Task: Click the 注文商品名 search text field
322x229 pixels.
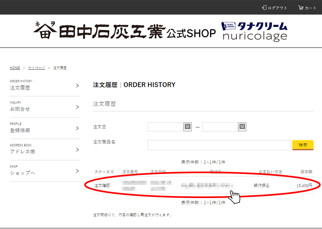Action: click(x=219, y=145)
